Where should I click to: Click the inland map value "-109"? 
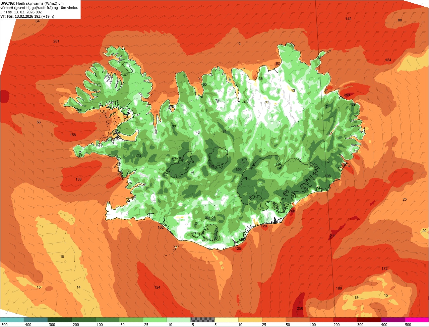tap(238, 170)
